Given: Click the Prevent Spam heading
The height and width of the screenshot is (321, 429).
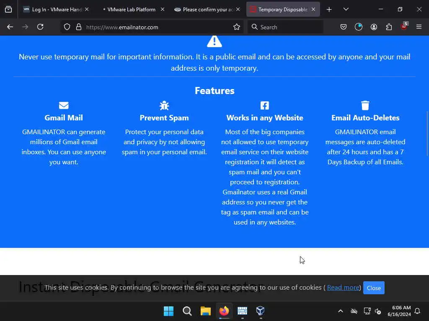Looking at the screenshot, I should point(164,118).
